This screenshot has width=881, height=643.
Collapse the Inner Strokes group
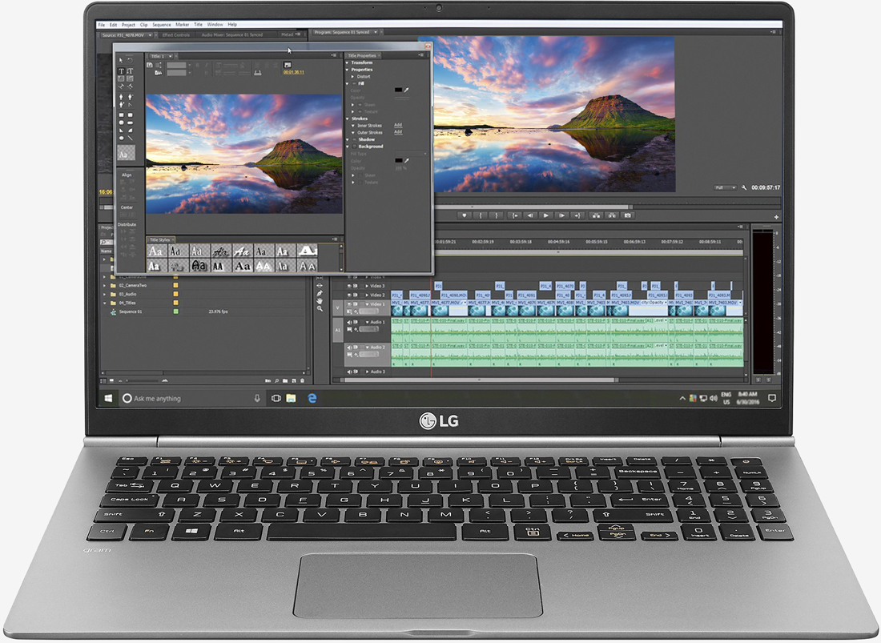[x=353, y=126]
